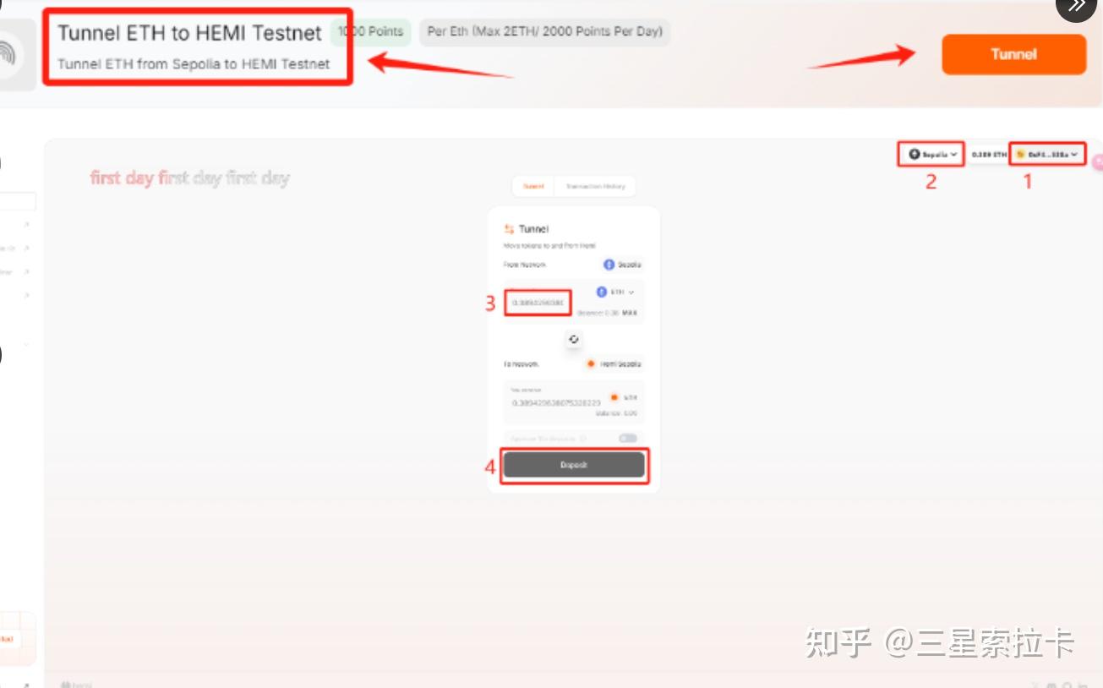Collapse the panel using the double-arrow button

click(1075, 8)
